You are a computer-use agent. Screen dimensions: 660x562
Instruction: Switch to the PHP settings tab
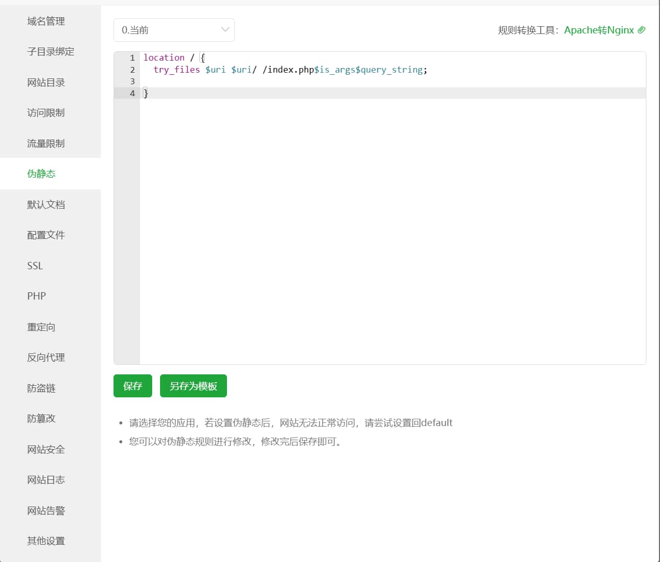tap(36, 296)
